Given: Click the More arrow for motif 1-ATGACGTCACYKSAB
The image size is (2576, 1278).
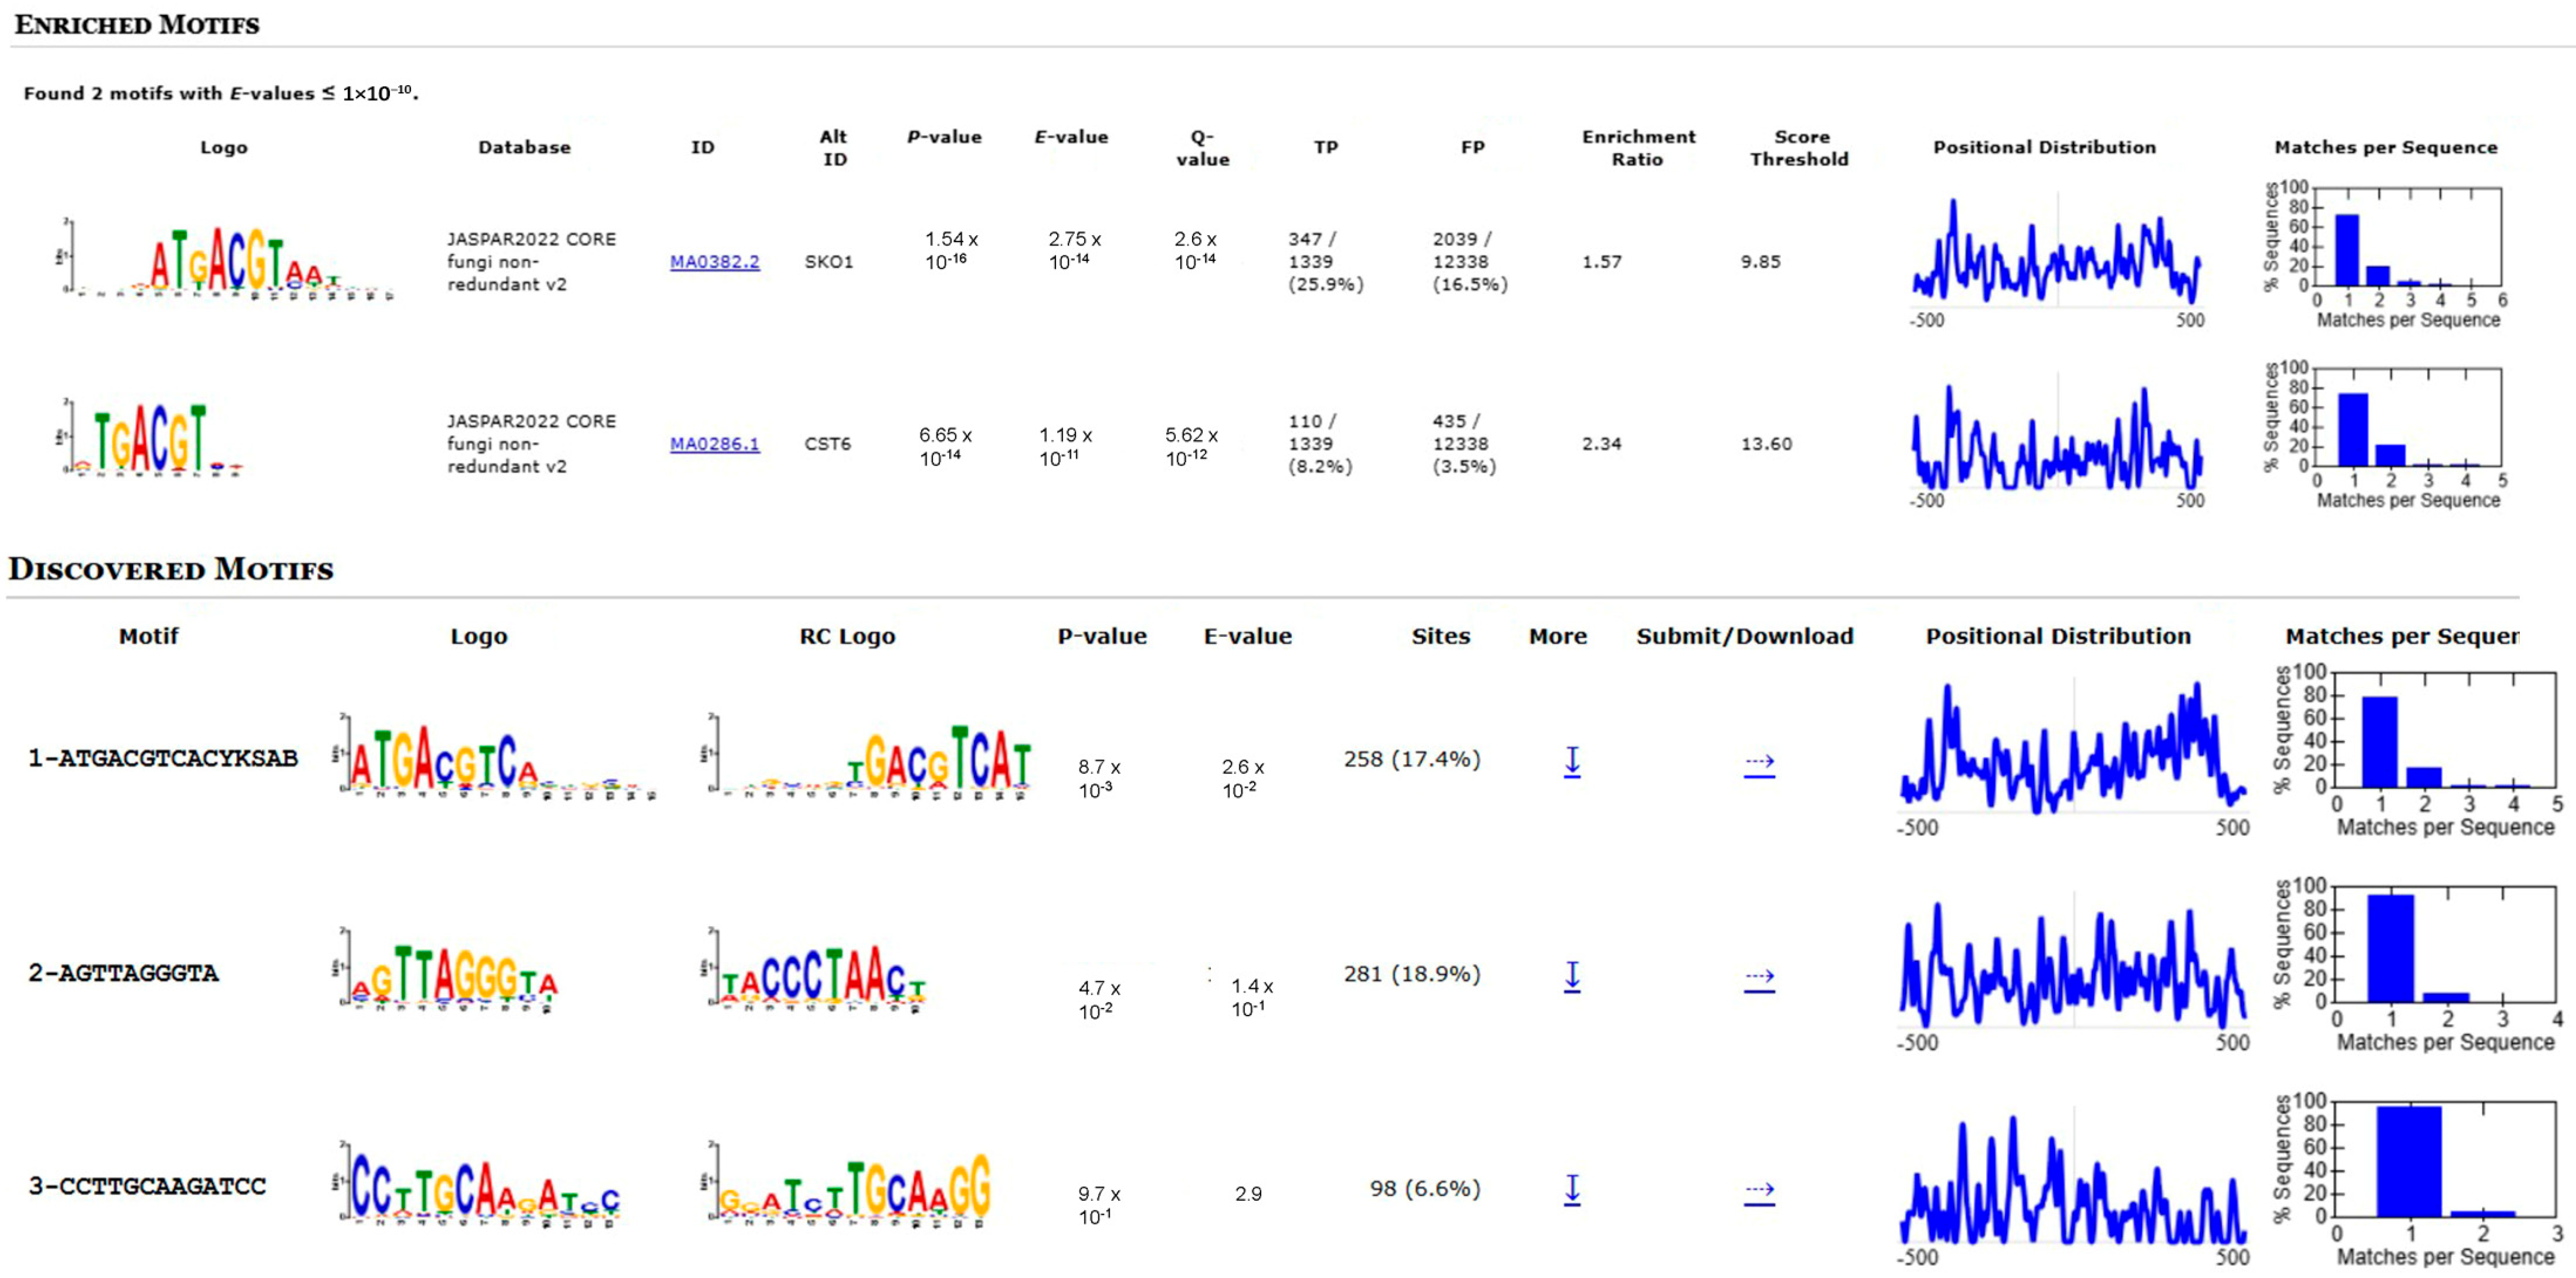Looking at the screenshot, I should tap(1571, 762).
